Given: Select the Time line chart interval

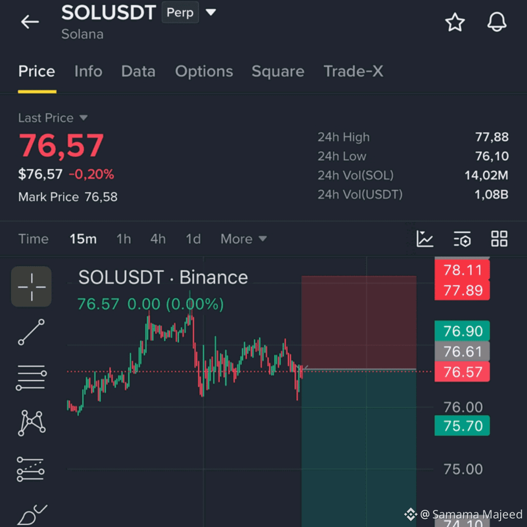Looking at the screenshot, I should [x=33, y=239].
